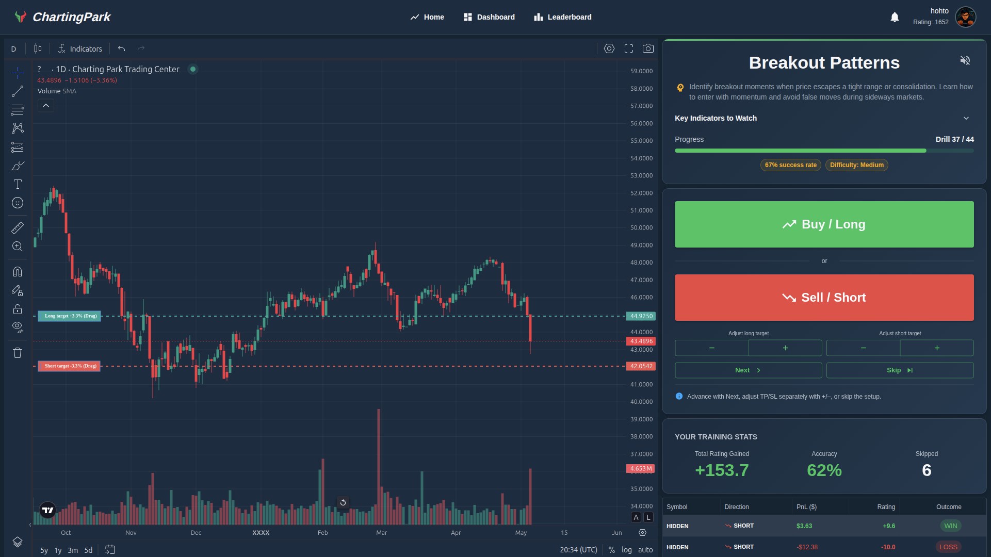The image size is (991, 557).
Task: Open the Dashboard page
Action: tap(489, 17)
